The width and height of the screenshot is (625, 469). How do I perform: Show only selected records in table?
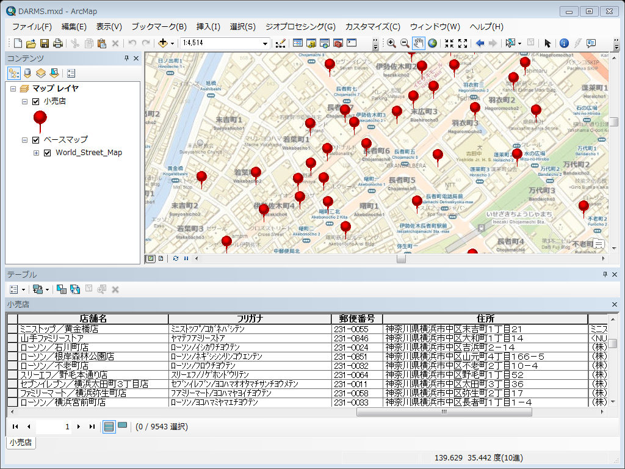point(122,426)
